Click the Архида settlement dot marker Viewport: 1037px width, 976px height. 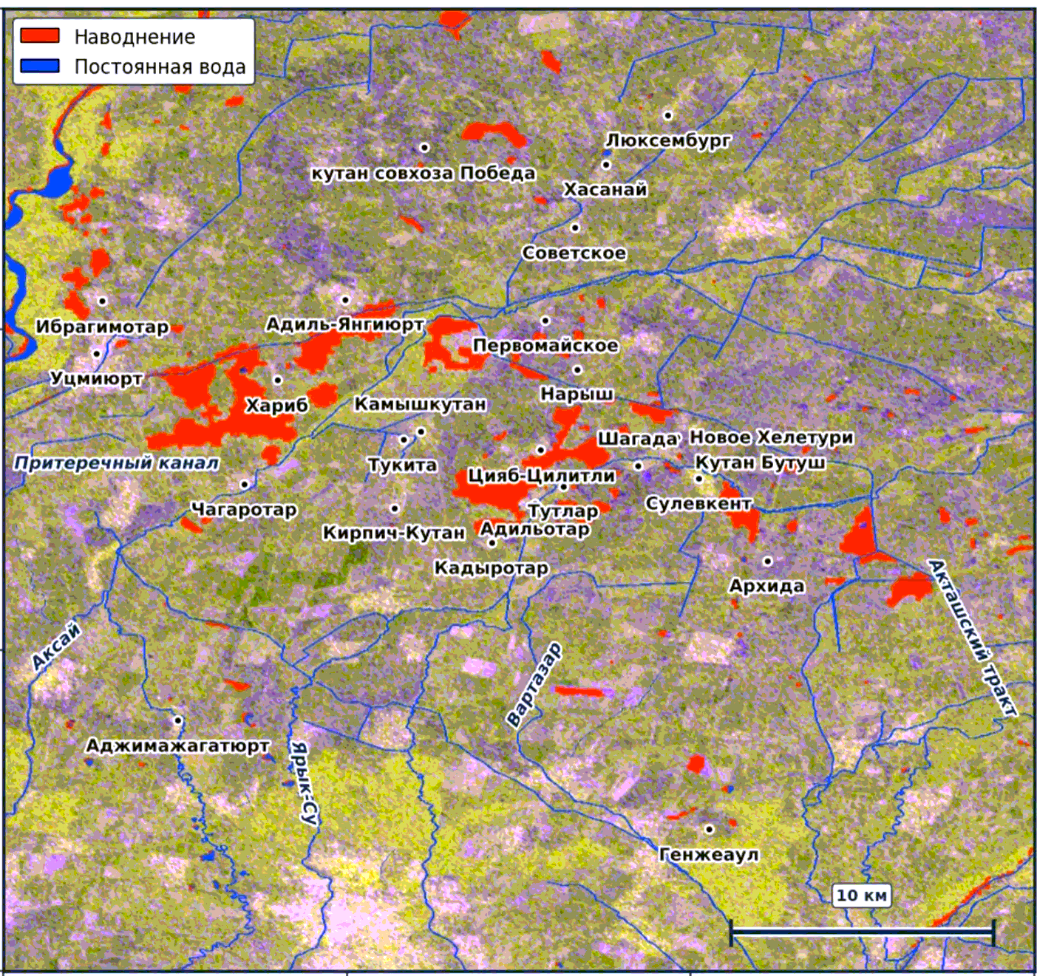click(x=767, y=562)
